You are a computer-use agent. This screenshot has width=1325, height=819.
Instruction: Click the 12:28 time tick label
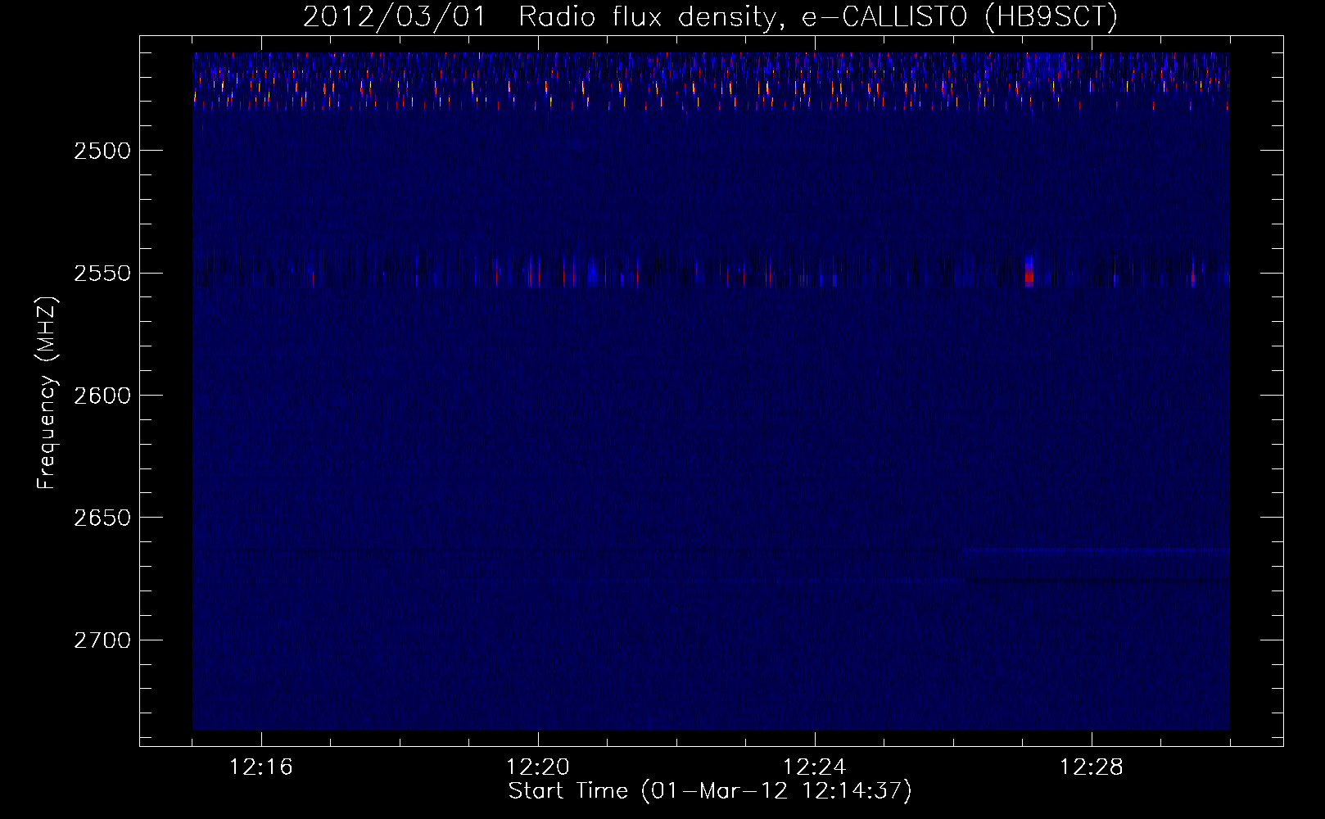coord(1092,767)
